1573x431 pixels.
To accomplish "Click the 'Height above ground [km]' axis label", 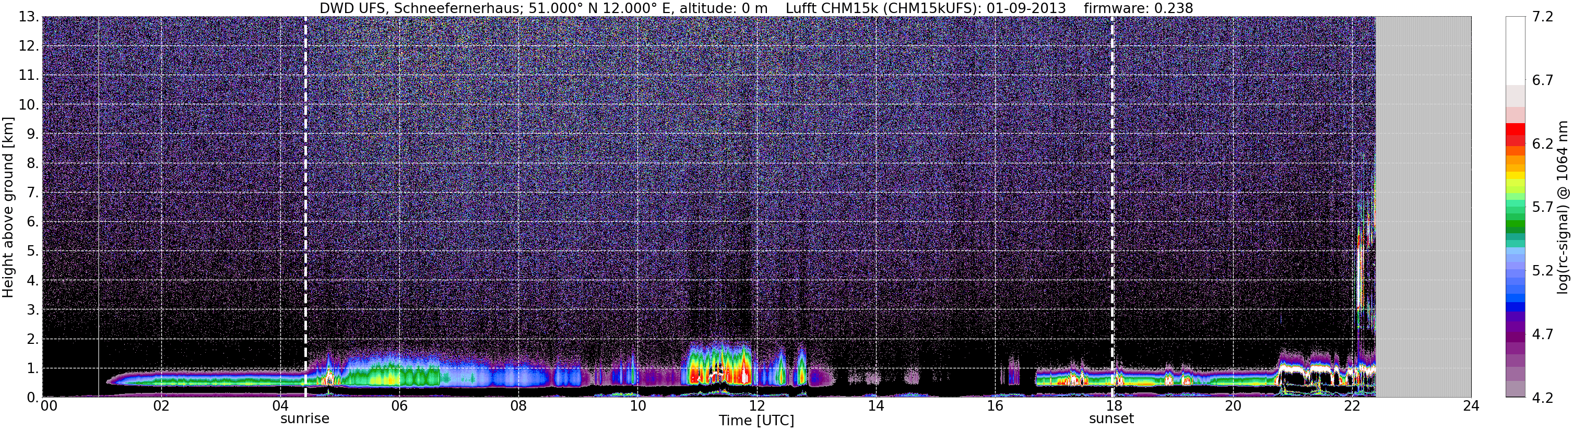I will [8, 206].
